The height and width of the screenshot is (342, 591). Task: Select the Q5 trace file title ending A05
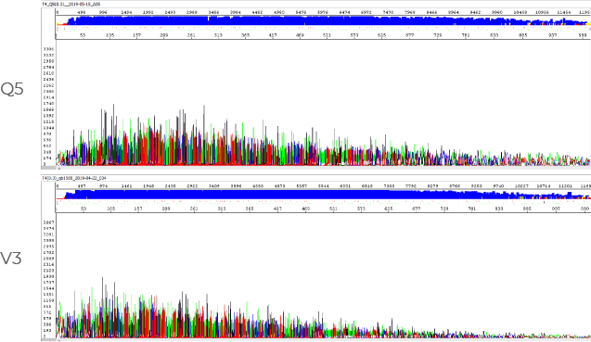(71, 4)
